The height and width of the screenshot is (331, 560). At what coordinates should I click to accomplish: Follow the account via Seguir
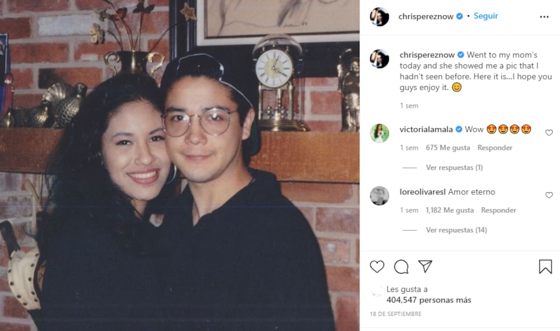point(486,16)
